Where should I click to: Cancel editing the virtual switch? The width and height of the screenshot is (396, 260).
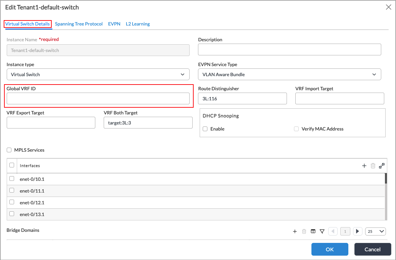373,249
